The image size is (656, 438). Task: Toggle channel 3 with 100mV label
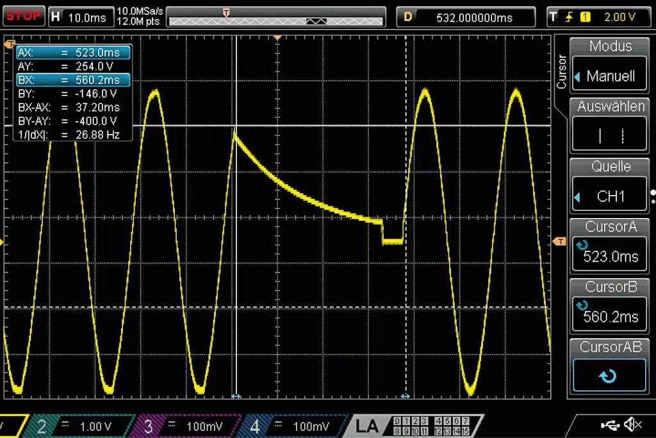[x=186, y=426]
